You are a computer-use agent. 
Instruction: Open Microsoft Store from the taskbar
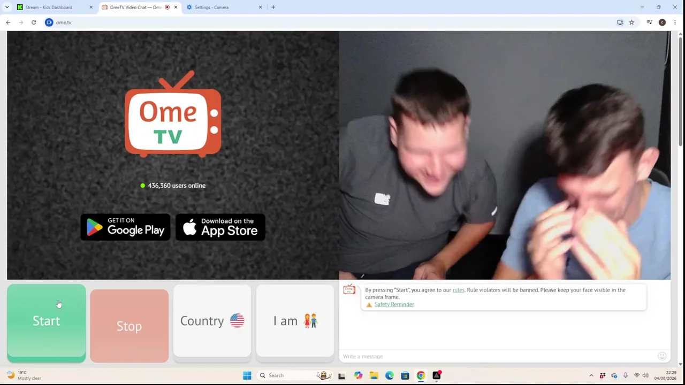point(405,375)
